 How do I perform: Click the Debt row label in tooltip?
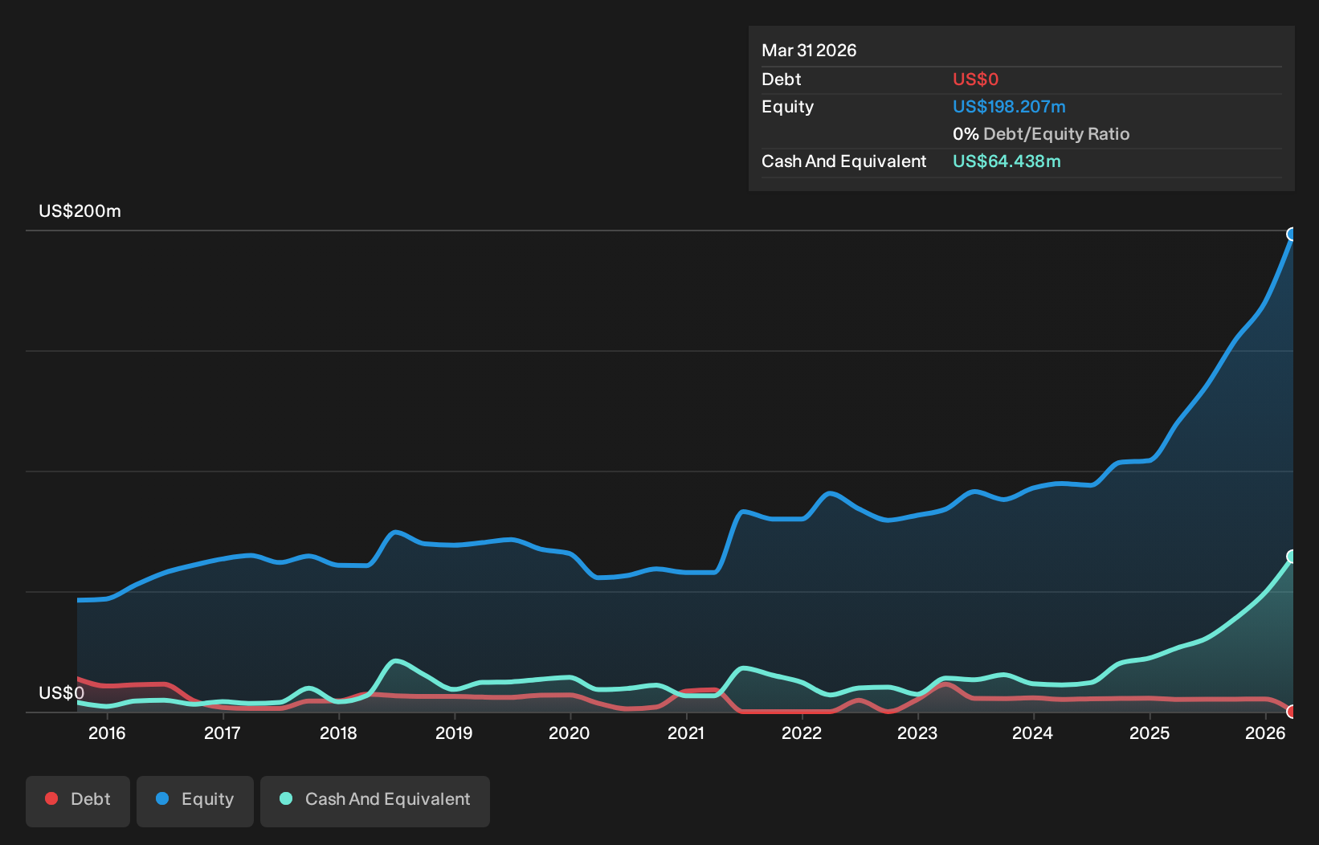(x=781, y=80)
